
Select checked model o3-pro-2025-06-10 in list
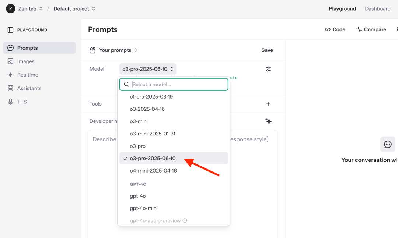click(174, 158)
